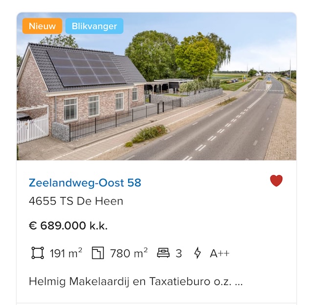Click the 4655 TS De Heen postal line
313x305 pixels.
point(76,201)
